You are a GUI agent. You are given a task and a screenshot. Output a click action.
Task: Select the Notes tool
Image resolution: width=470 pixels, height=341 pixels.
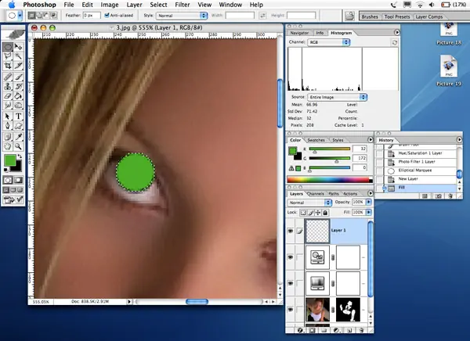tap(8, 137)
